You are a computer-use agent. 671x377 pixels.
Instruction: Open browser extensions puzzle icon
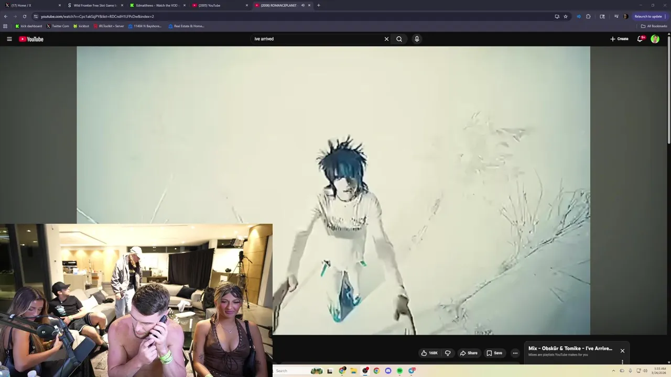click(x=588, y=16)
